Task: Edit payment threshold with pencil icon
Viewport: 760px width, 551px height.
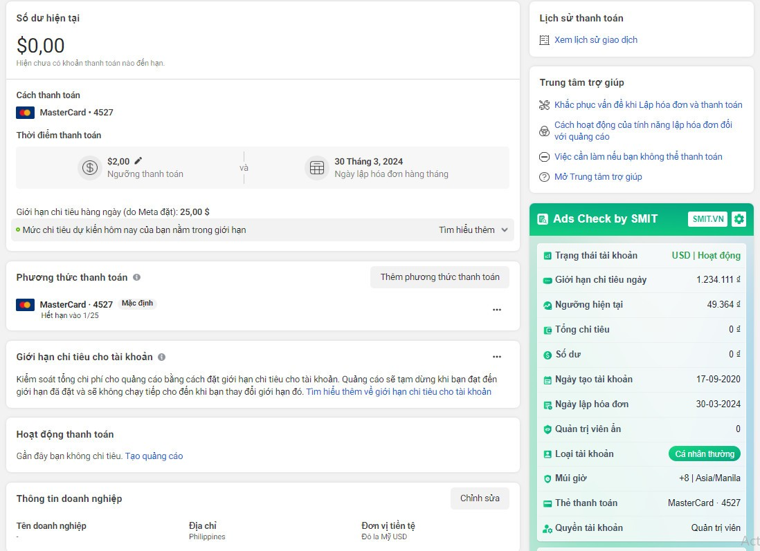Action: coord(138,161)
